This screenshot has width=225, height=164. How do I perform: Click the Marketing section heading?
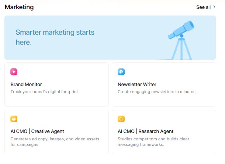click(19, 7)
